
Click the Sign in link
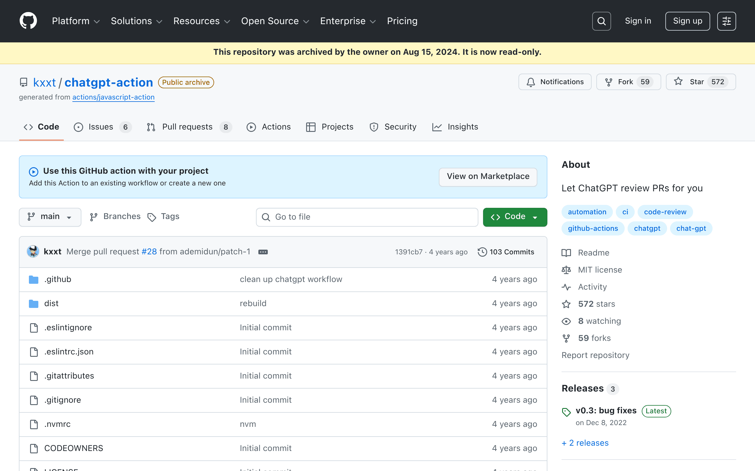(638, 21)
